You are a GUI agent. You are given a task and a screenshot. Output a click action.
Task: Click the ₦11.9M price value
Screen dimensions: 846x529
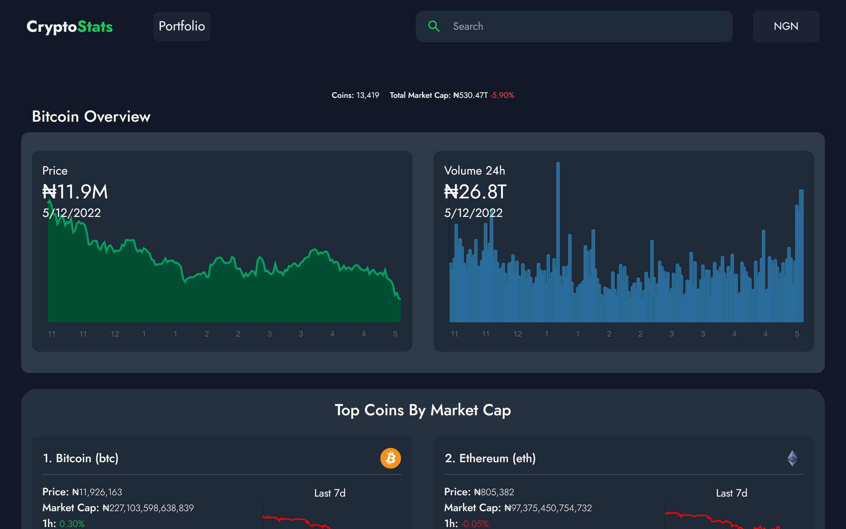[x=75, y=192]
